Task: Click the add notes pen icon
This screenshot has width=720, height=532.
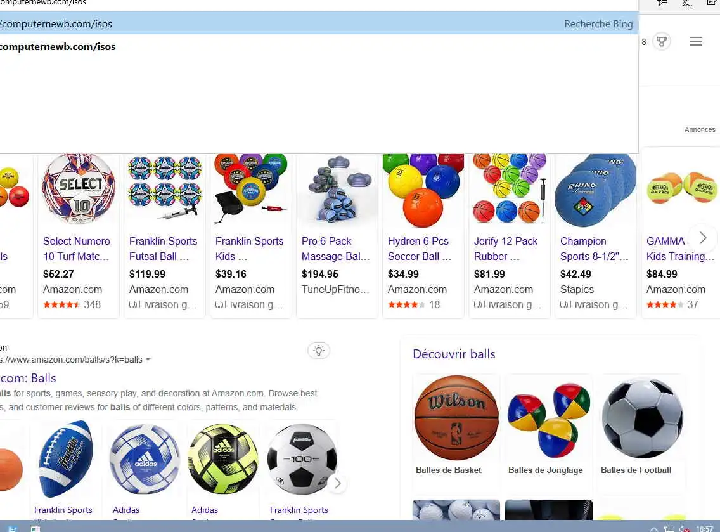Action: click(687, 3)
